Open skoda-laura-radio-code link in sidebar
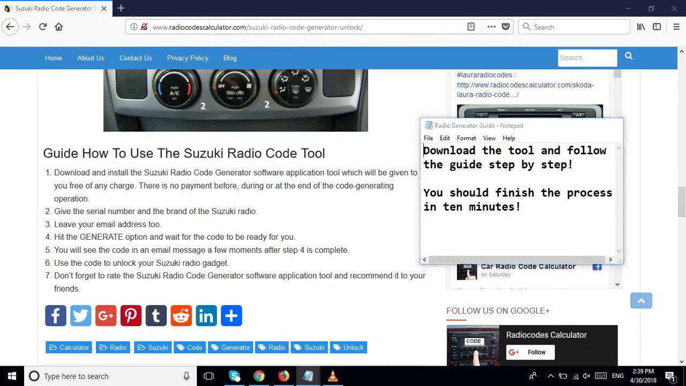Screen dimensions: 686x386 (x=525, y=90)
